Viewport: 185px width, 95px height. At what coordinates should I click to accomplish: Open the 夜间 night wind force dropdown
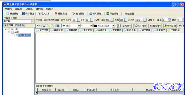pos(126,20)
